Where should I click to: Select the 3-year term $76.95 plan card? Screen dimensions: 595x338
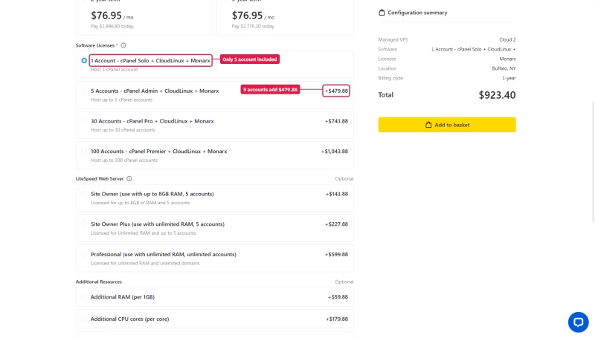click(285, 17)
